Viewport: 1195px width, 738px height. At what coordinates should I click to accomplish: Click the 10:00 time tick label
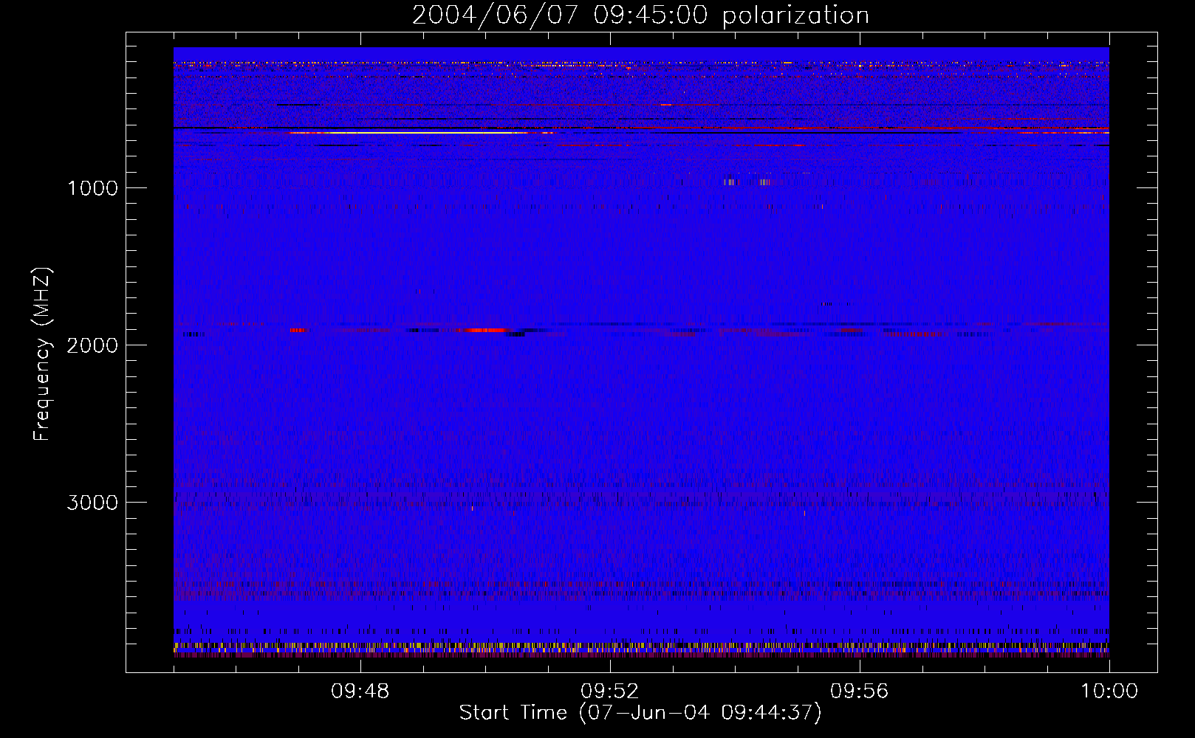tap(1109, 692)
